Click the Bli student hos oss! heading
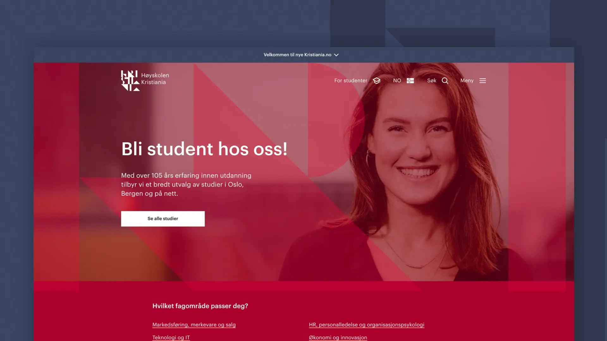607x341 pixels. pyautogui.click(x=204, y=149)
